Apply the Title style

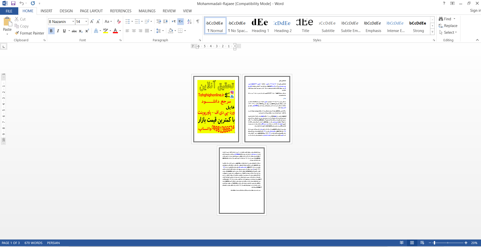[305, 25]
